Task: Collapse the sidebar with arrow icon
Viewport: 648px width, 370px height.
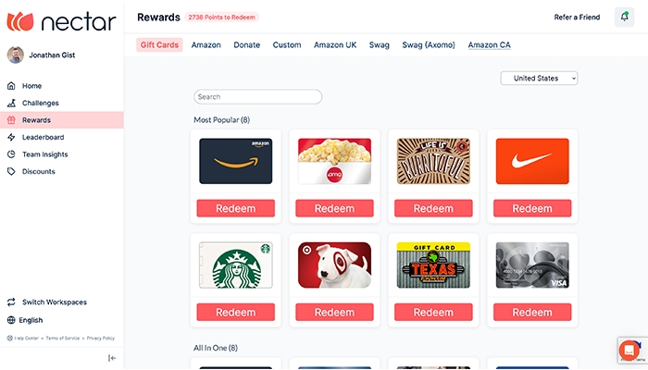Action: [112, 358]
